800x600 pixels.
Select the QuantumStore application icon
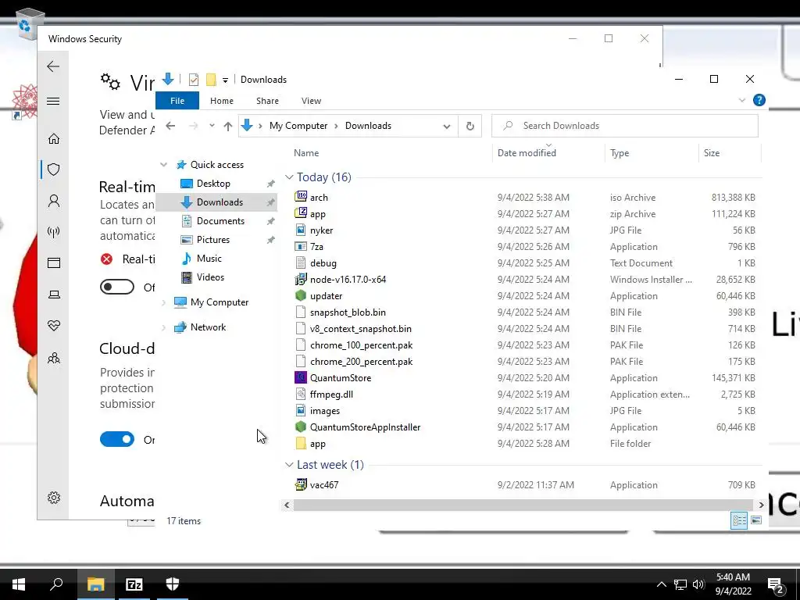coord(301,377)
